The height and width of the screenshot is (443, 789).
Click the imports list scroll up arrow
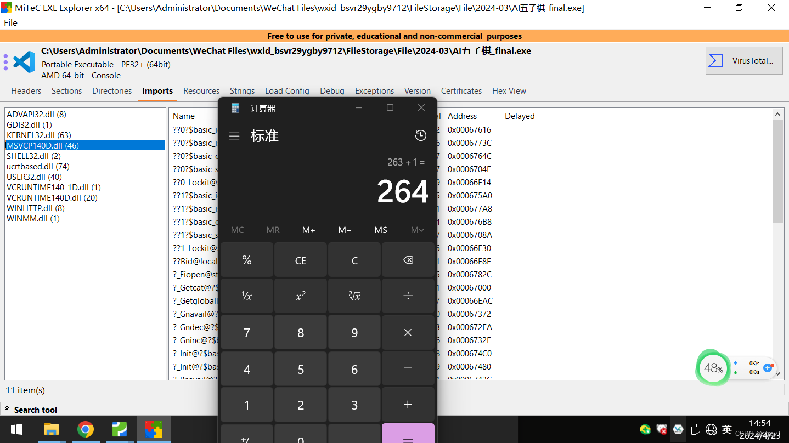(x=777, y=114)
